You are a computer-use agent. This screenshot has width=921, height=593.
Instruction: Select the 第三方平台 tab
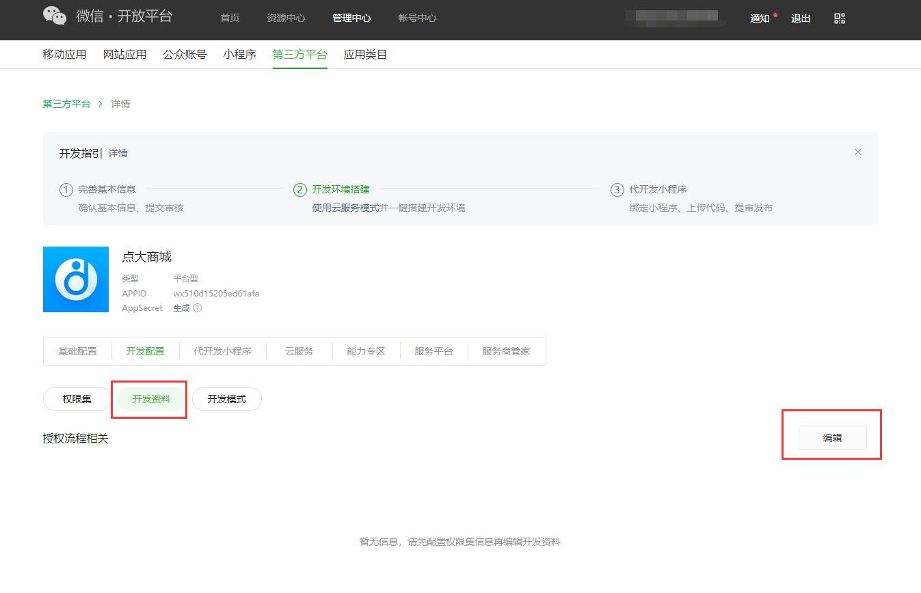coord(299,55)
